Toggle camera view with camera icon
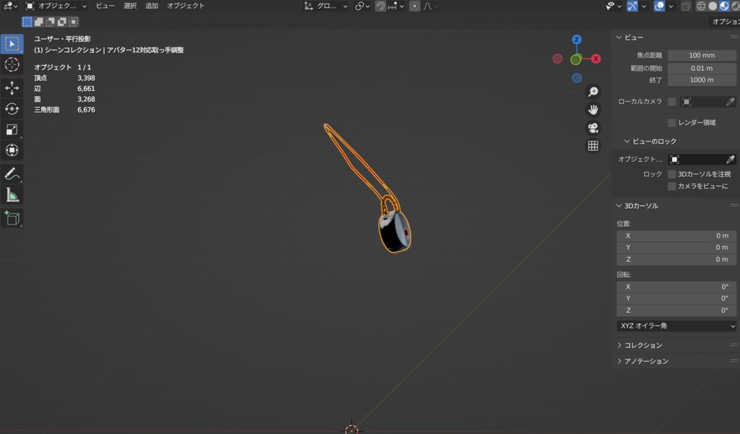The height and width of the screenshot is (434, 740). 593,128
